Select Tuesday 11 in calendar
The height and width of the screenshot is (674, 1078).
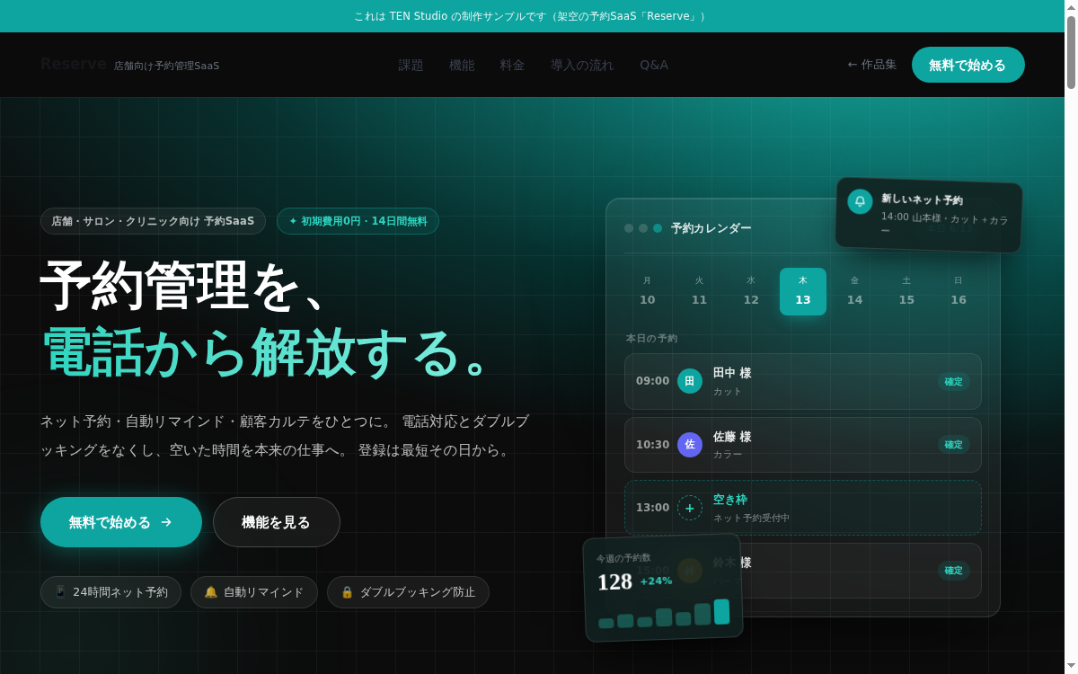[x=699, y=291]
